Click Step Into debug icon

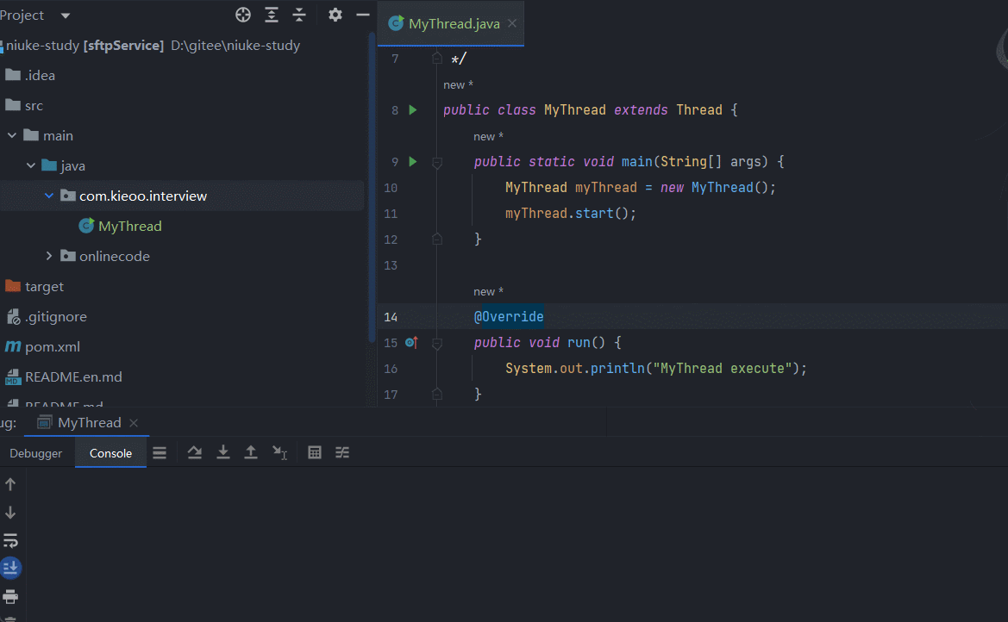[222, 452]
